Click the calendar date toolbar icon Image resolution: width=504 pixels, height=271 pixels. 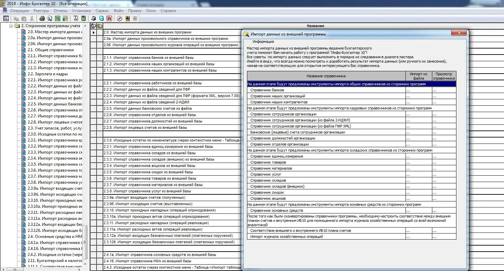pyautogui.click(x=76, y=18)
